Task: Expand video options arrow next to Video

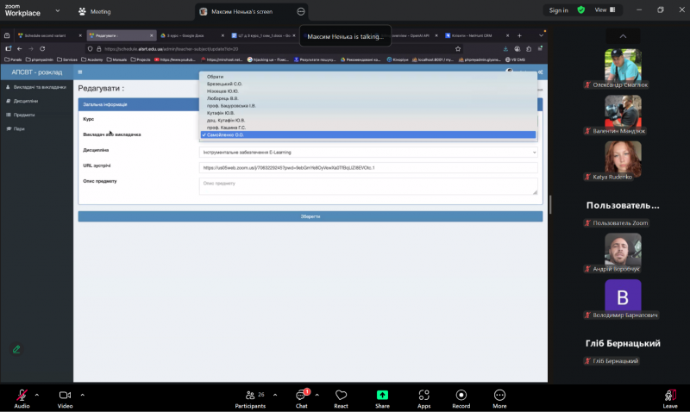Action: point(83,394)
